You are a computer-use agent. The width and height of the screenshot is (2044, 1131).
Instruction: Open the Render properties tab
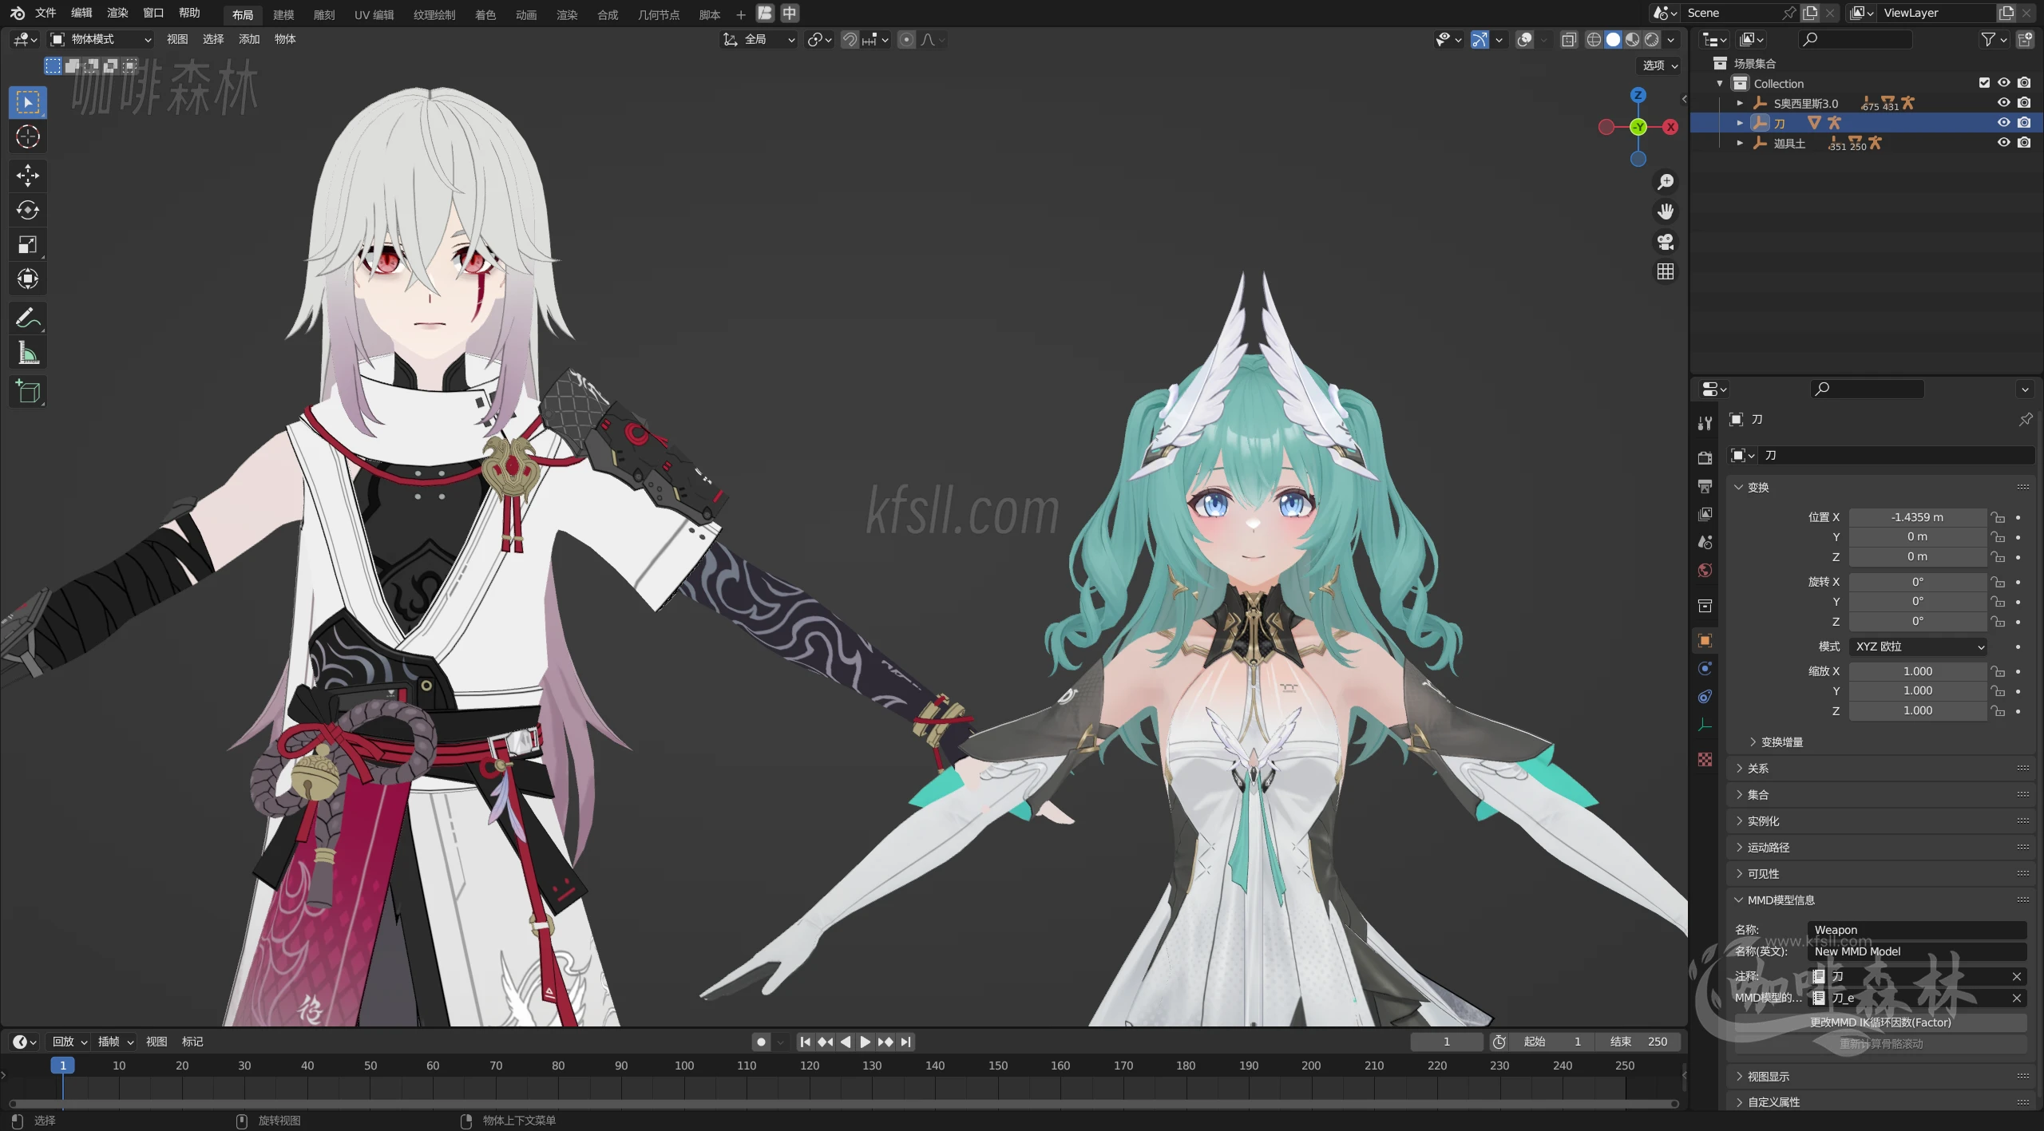pyautogui.click(x=1705, y=458)
